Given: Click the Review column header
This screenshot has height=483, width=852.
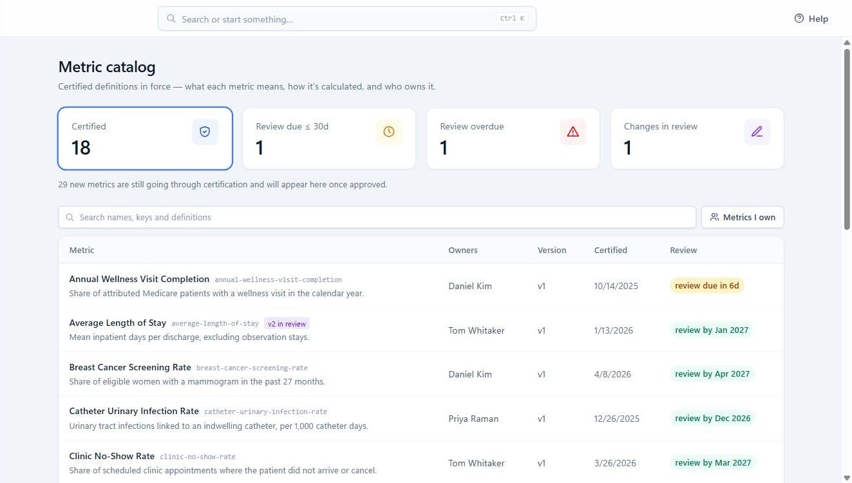Looking at the screenshot, I should click(683, 251).
